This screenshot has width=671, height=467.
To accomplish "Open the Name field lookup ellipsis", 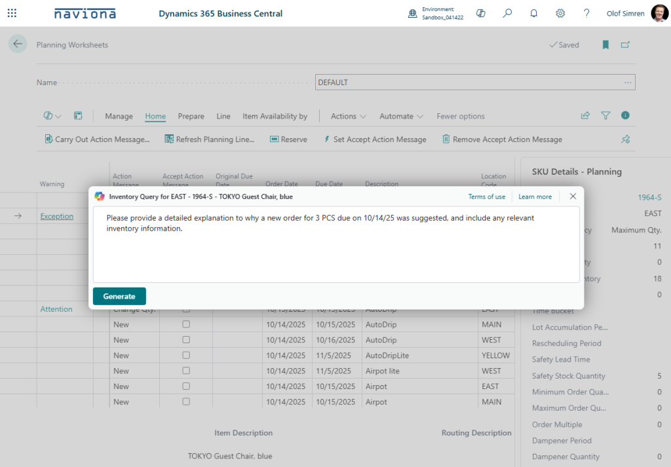I will click(628, 83).
